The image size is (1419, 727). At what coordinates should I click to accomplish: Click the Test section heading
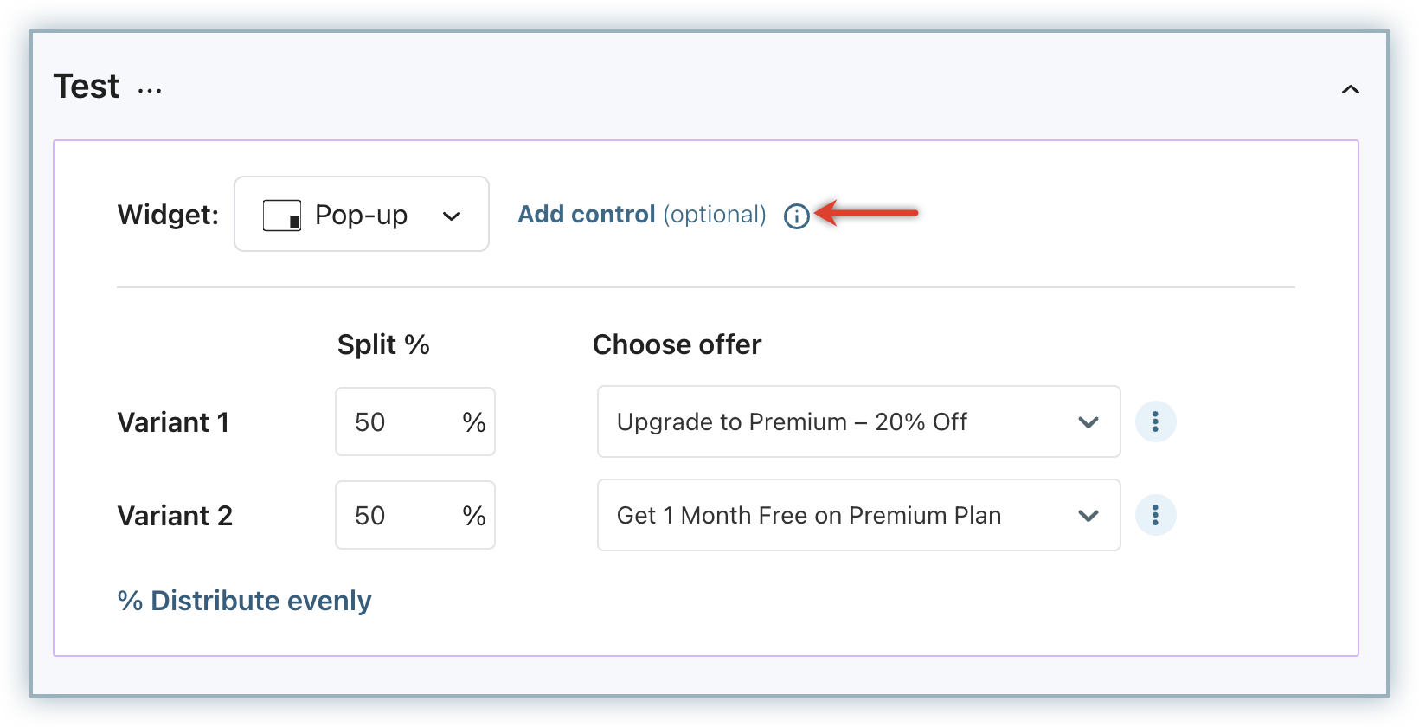pos(87,87)
